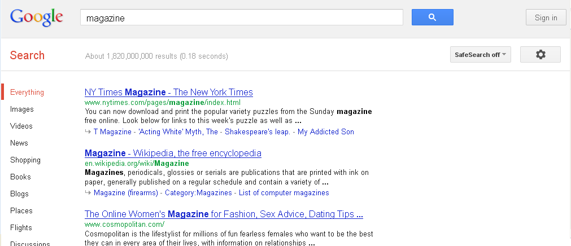Open My Addicted Son sitelink
The image size is (571, 246).
coord(325,131)
